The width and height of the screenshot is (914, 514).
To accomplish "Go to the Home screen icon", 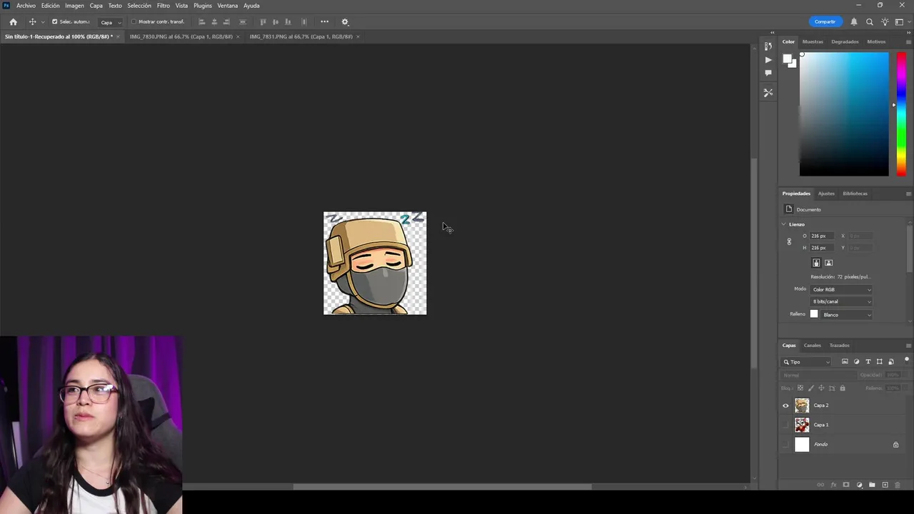I will [13, 22].
